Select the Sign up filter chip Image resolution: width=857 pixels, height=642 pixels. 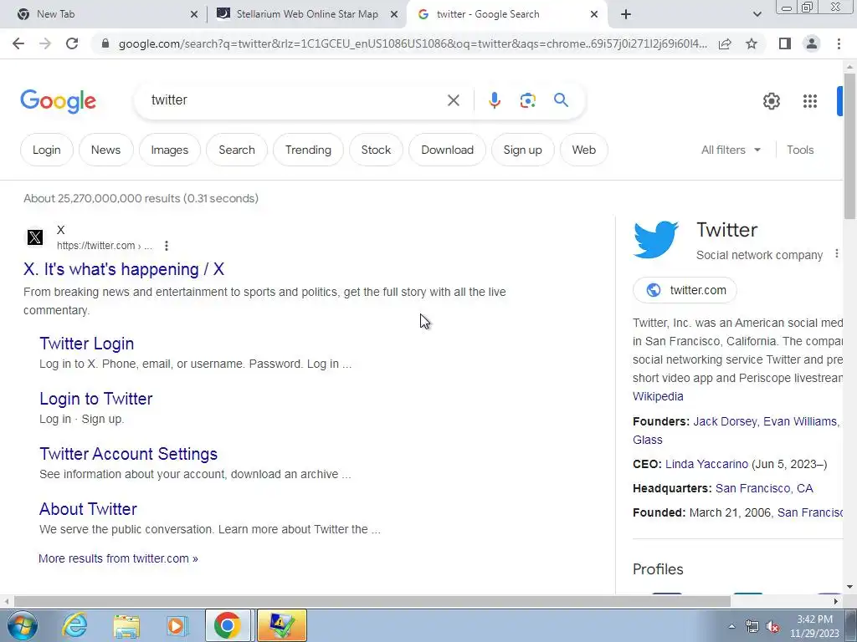(x=522, y=150)
